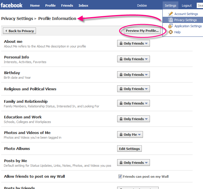Open the Personal Info privacy dropdown
The width and height of the screenshot is (203, 189).
[x=133, y=59]
